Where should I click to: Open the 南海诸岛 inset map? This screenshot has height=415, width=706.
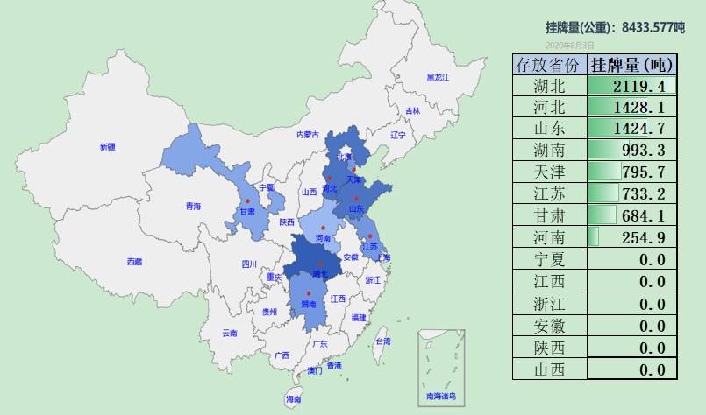pos(441,368)
